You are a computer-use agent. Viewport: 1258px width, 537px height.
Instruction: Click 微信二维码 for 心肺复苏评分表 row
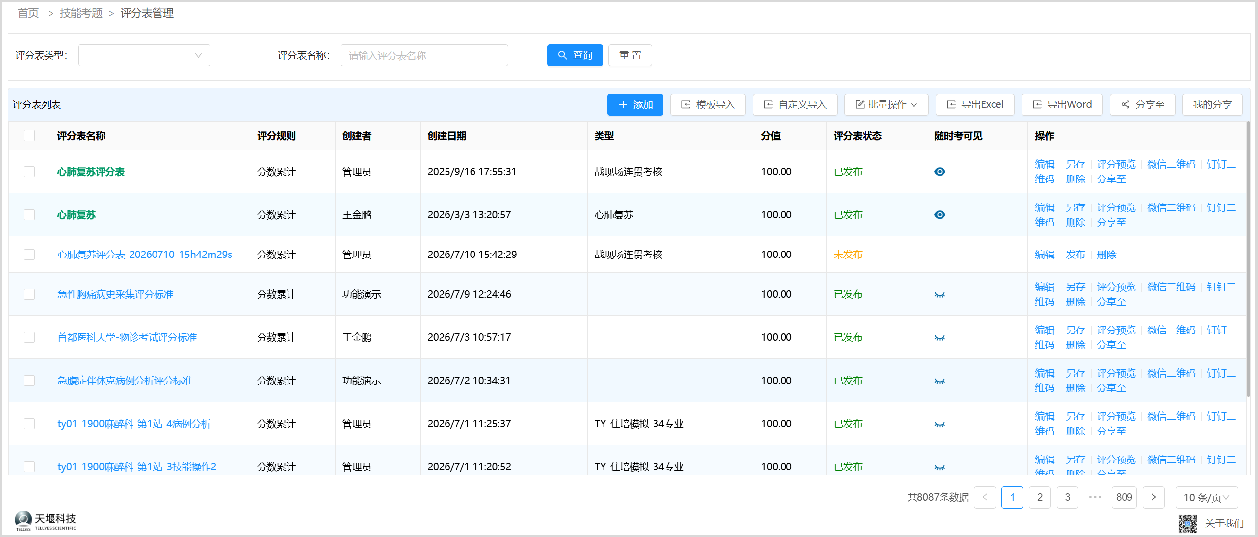tap(1171, 164)
